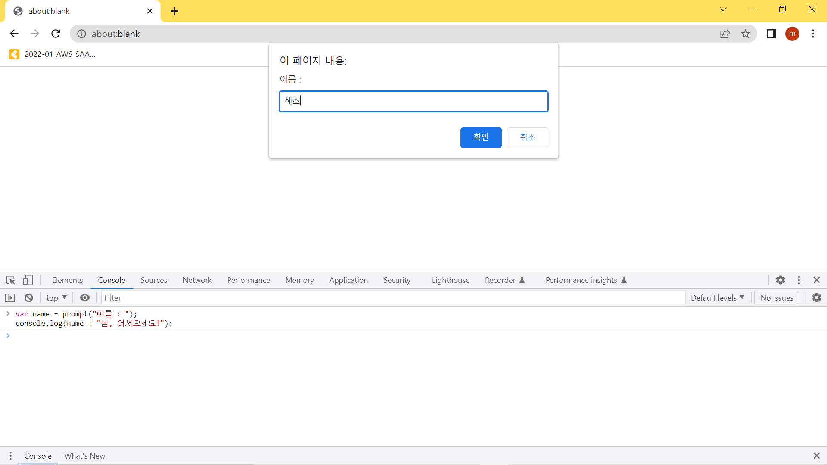Toggle the device toolbar icon

[x=28, y=280]
